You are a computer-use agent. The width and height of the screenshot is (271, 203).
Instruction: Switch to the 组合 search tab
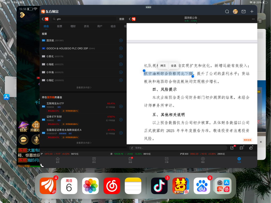113,26
